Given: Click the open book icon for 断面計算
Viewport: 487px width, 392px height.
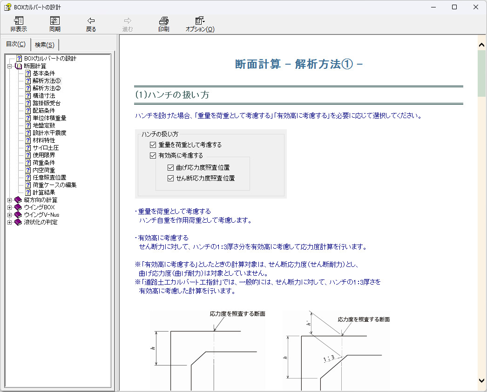Looking at the screenshot, I should (18, 66).
